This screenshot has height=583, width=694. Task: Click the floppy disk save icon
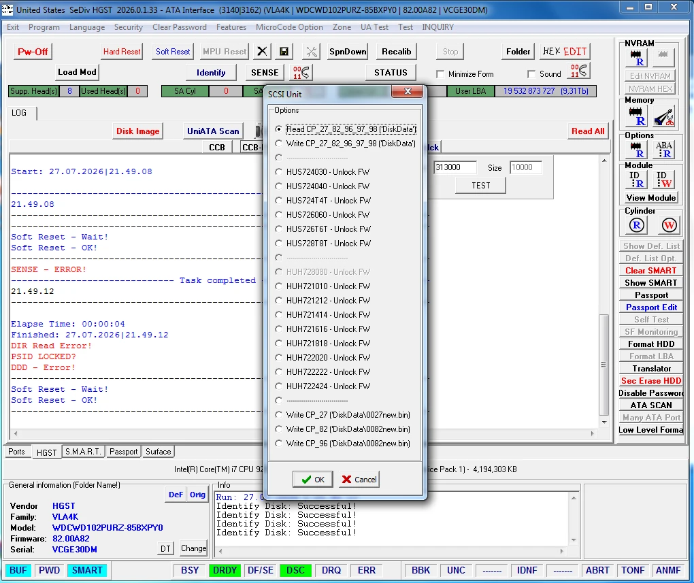click(x=284, y=51)
